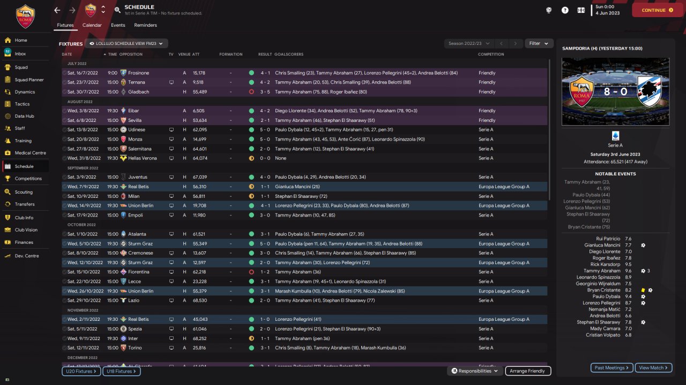Tick the select circle for Eibar fixture
Image resolution: width=686 pixels, height=385 pixels.
(x=64, y=111)
